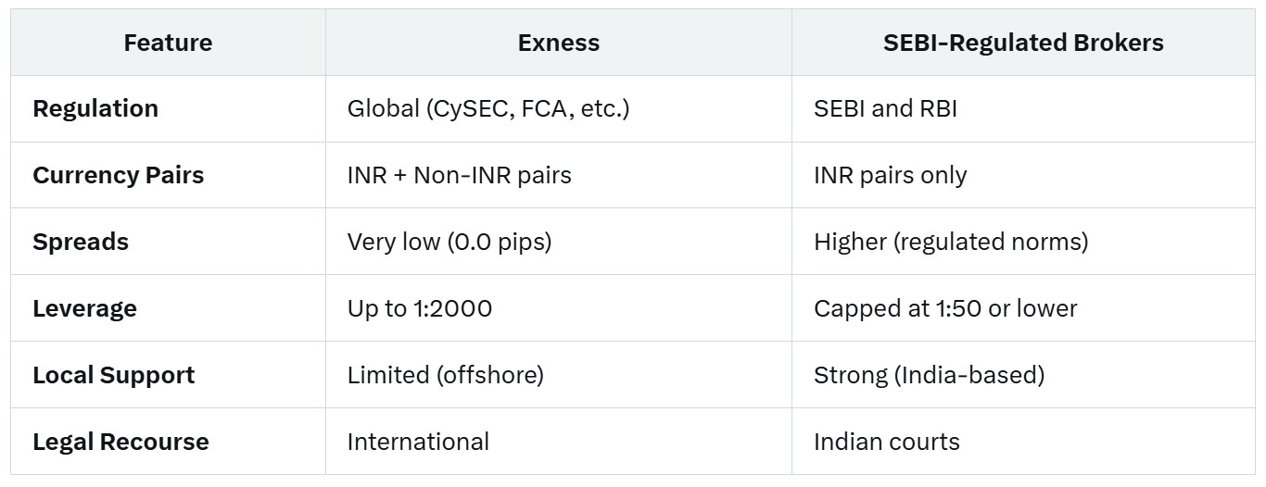1266x487 pixels.
Task: Click the Leverage row label
Action: click(84, 309)
